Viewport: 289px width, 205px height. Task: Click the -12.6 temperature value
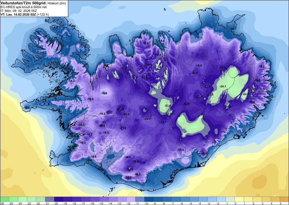click(83, 47)
